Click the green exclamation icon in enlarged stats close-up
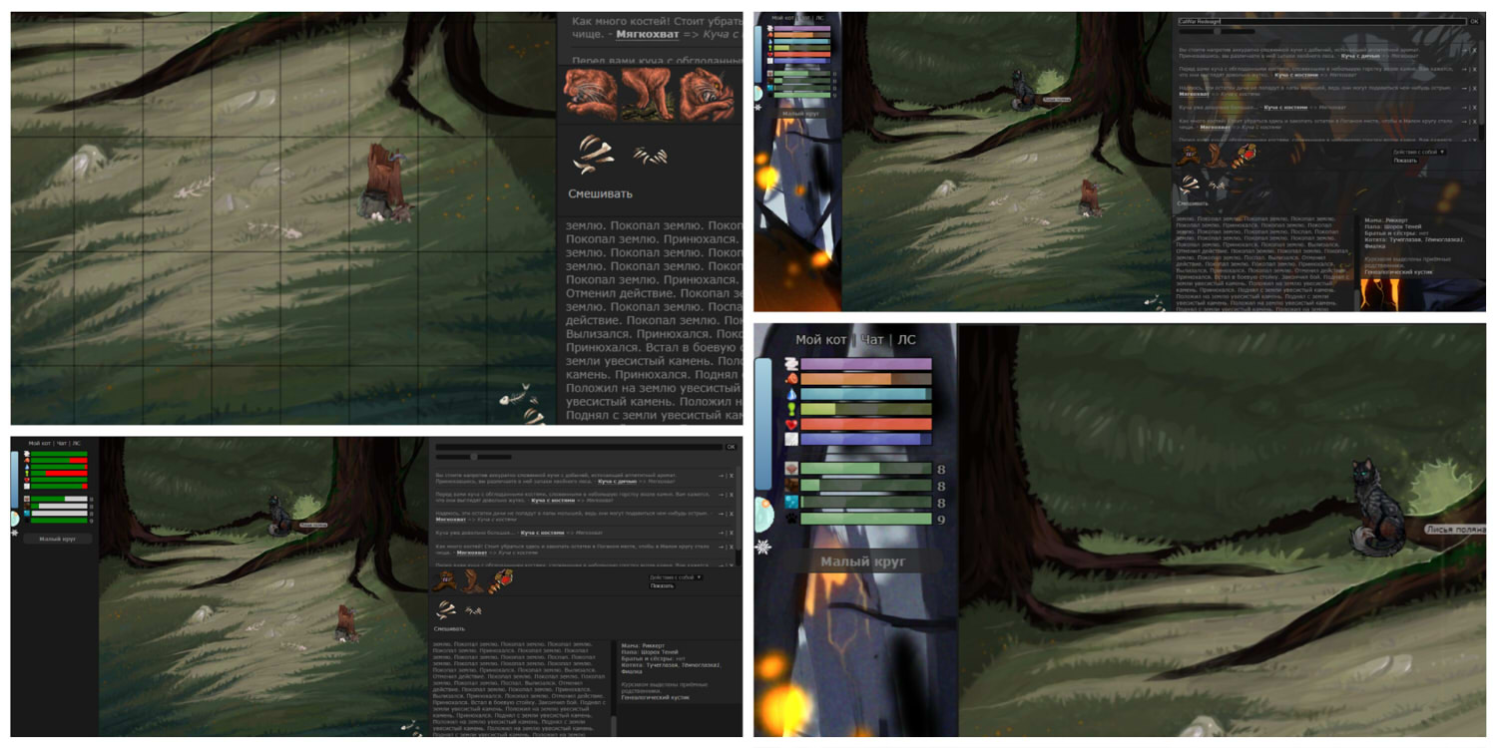Screen dimensions: 1497x748 pyautogui.click(x=791, y=409)
